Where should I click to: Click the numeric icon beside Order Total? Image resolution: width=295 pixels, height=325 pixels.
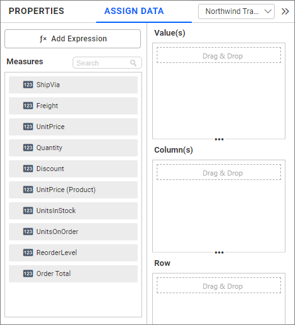28,273
